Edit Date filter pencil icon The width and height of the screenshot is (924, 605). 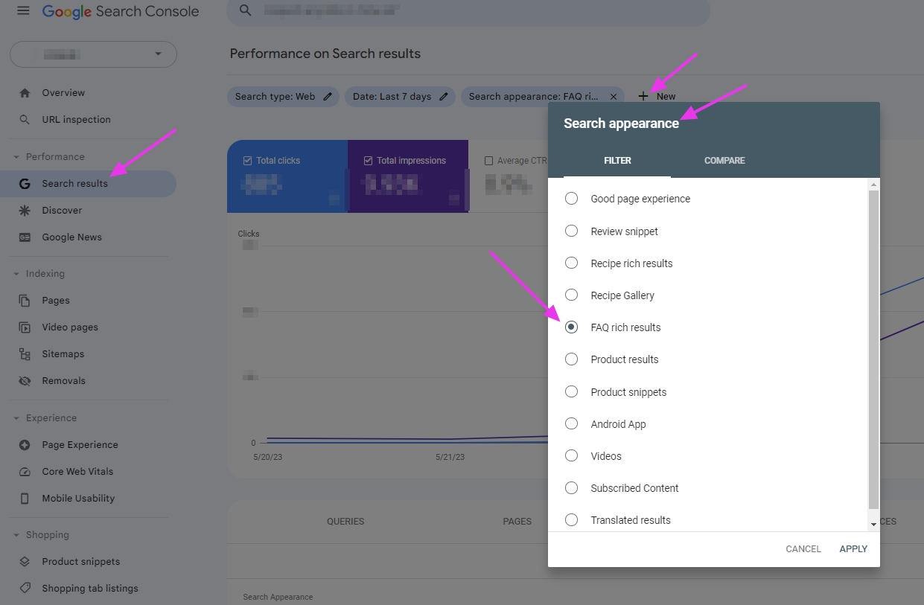click(444, 97)
